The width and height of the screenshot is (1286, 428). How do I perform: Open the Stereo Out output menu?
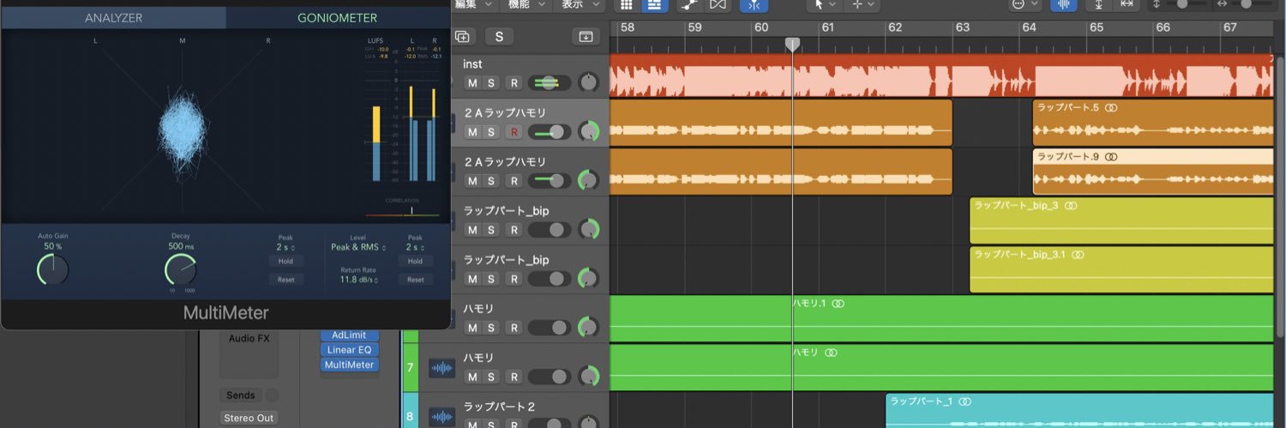coord(249,418)
